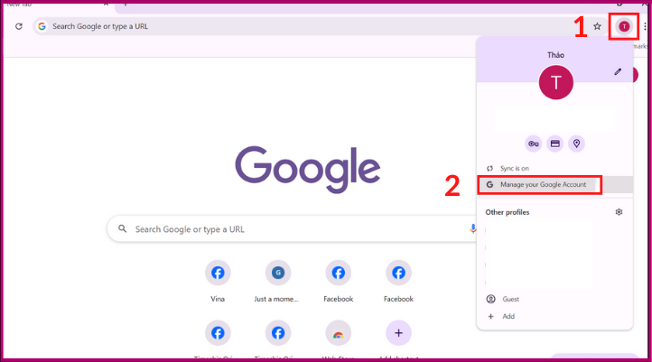Add a new shortcut with plus tile
The height and width of the screenshot is (362, 652).
[398, 339]
